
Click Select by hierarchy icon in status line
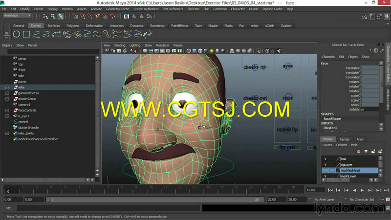(x=45, y=17)
